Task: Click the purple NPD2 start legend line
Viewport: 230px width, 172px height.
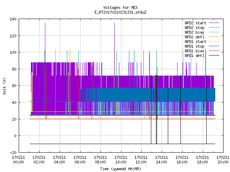Action: tap(214, 23)
